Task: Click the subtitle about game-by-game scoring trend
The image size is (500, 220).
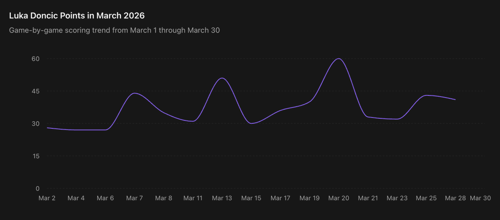Action: [114, 30]
